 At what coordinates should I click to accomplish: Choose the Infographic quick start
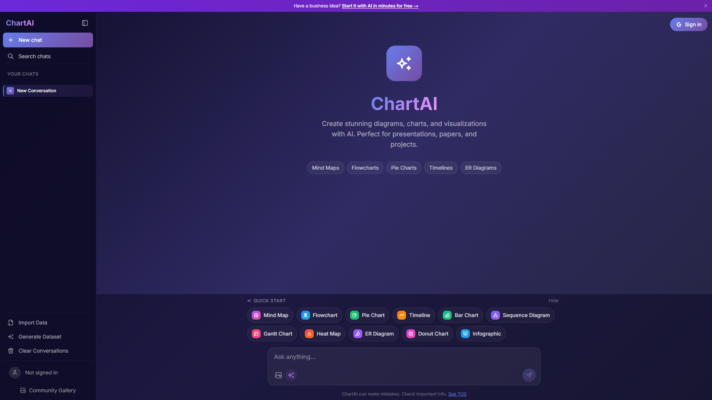[481, 334]
